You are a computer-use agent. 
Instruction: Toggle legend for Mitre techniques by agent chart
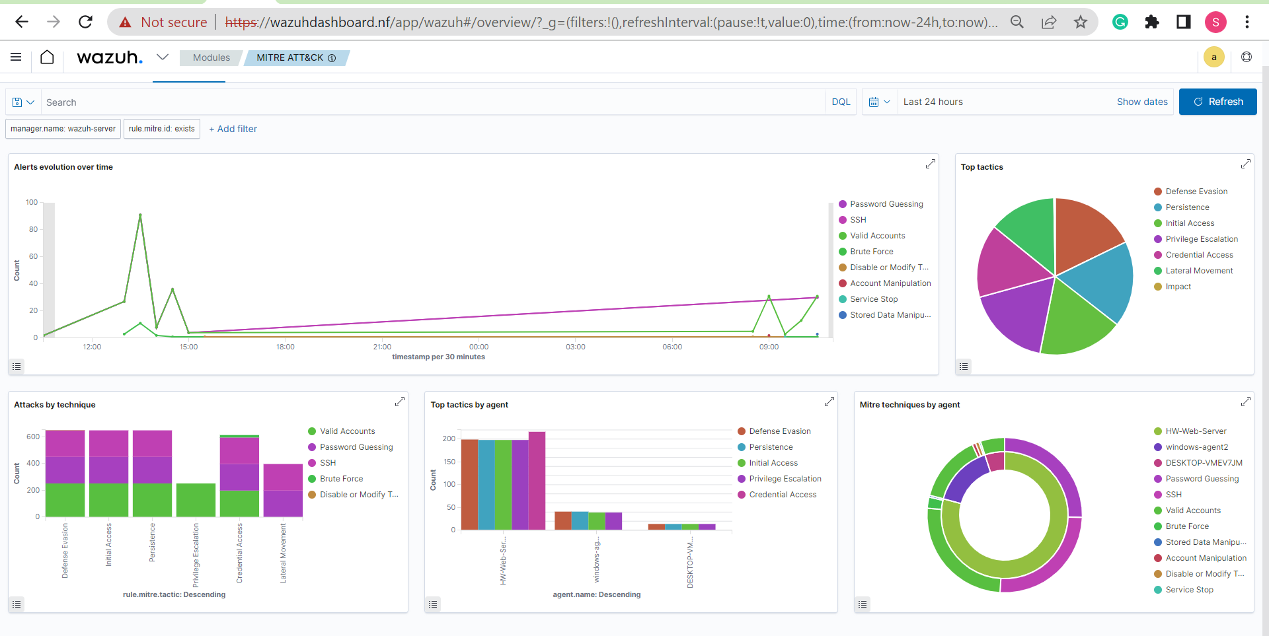pos(863,604)
